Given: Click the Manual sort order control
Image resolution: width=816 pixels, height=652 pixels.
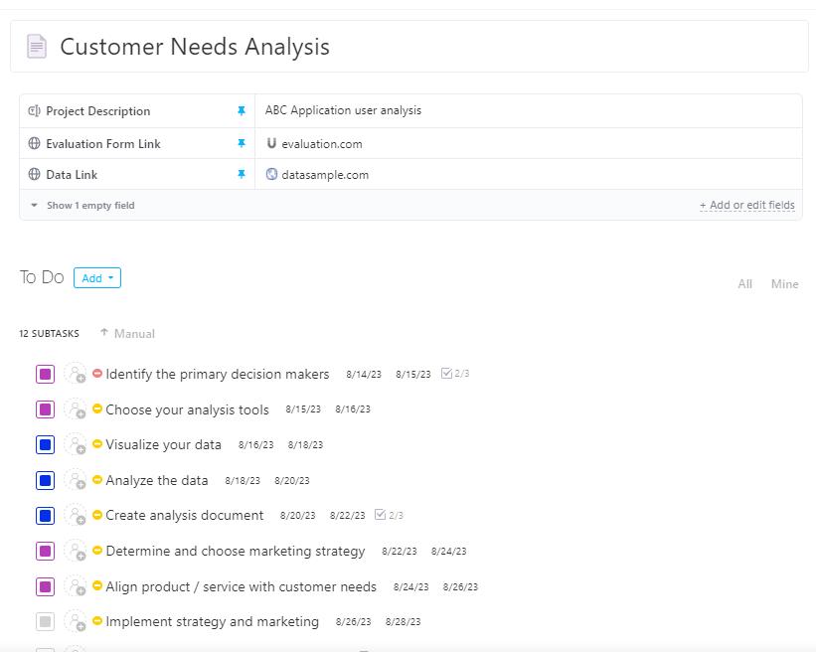Looking at the screenshot, I should click(x=127, y=333).
